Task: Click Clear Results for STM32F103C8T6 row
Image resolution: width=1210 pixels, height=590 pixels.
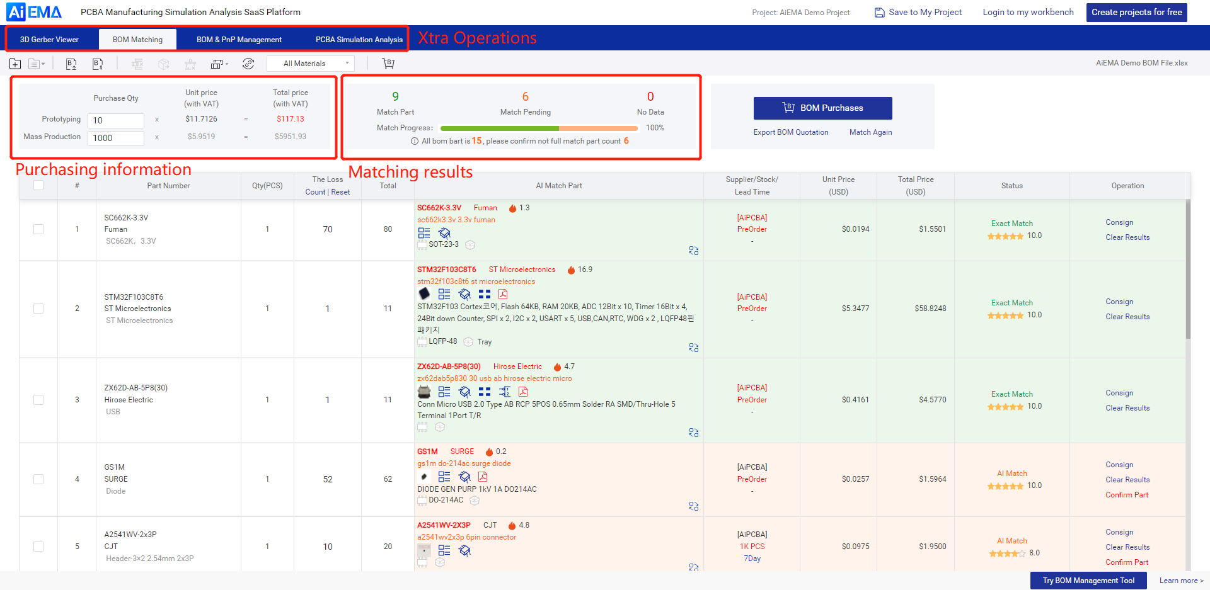Action: (1127, 317)
